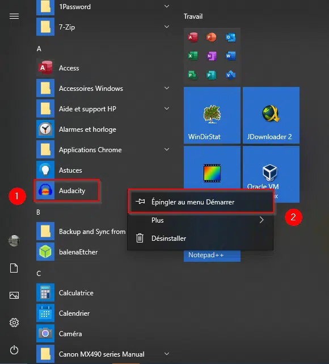Open Excel from the Office tile folder
The height and width of the screenshot is (364, 329).
pos(192,56)
